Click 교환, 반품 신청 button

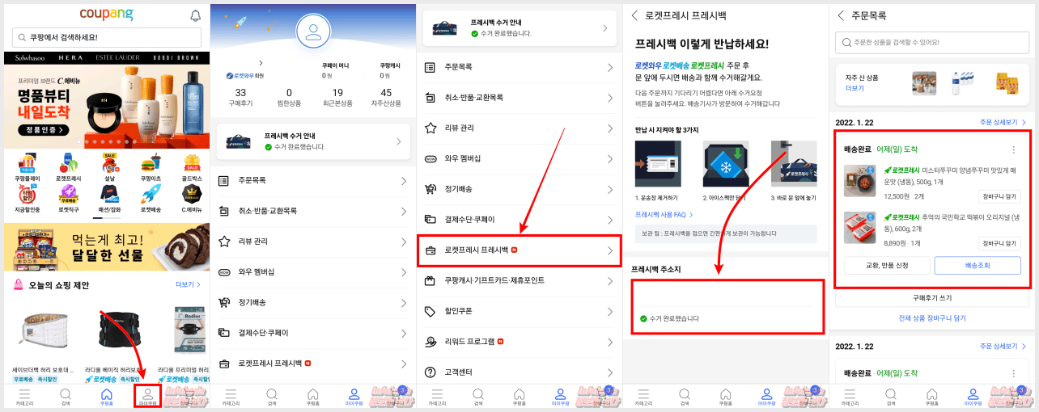[x=887, y=265]
